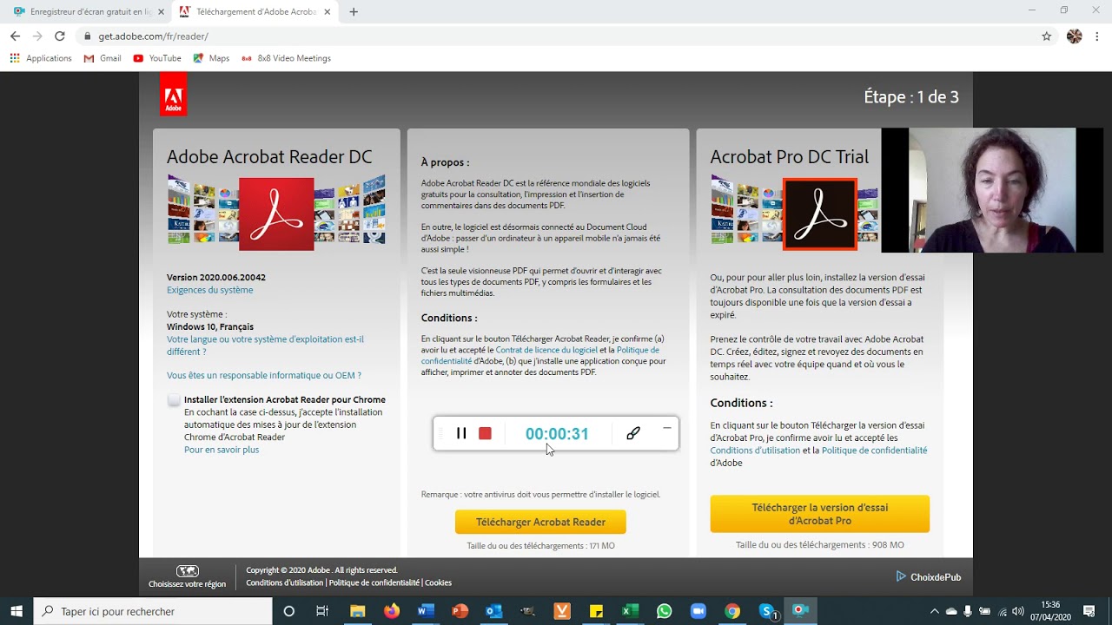The image size is (1112, 625).
Task: Open Politique de confidentialité link in Acrobat Pro panel
Action: tap(874, 451)
